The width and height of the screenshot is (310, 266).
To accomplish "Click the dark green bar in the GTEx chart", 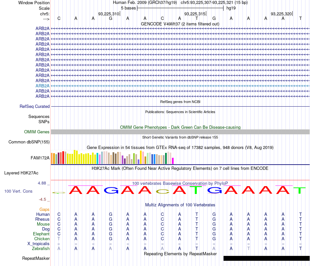I will click(x=166, y=158).
